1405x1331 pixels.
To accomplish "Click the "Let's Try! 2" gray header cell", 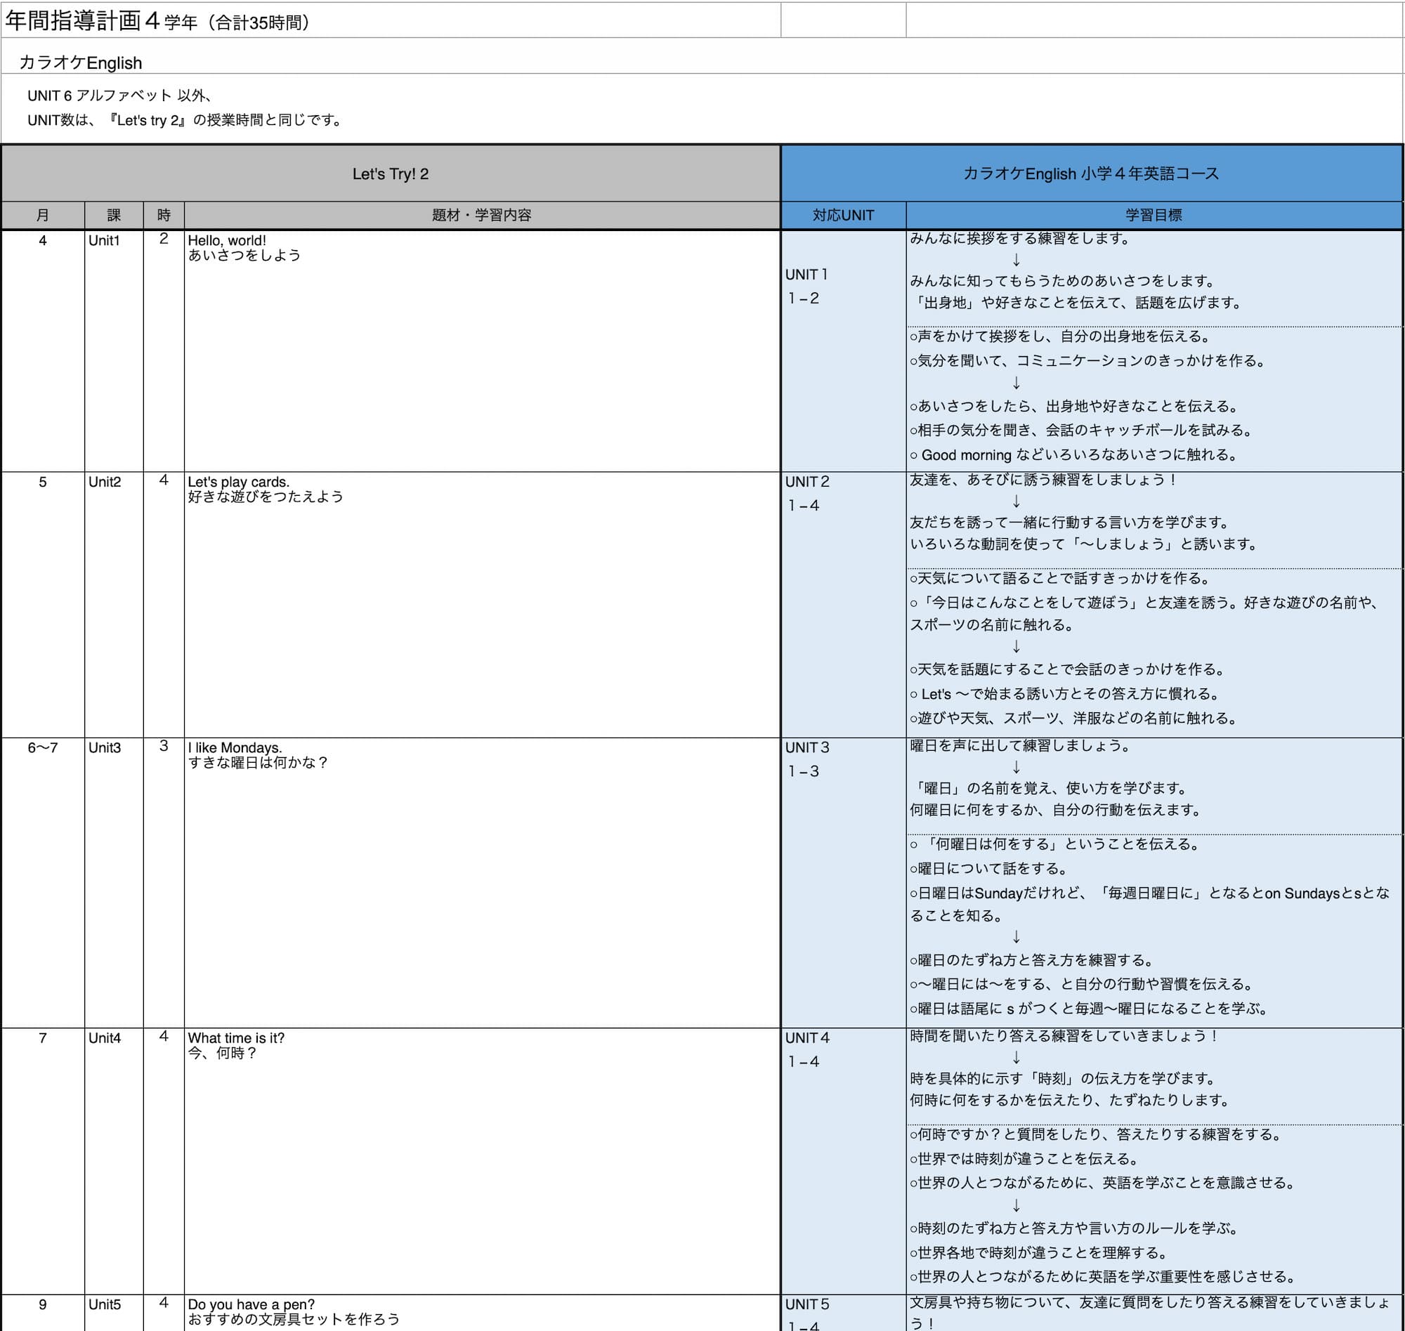I will [391, 173].
